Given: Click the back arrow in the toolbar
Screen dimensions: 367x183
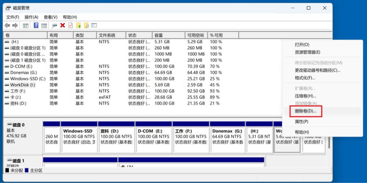Looking at the screenshot, I should tap(7, 25).
